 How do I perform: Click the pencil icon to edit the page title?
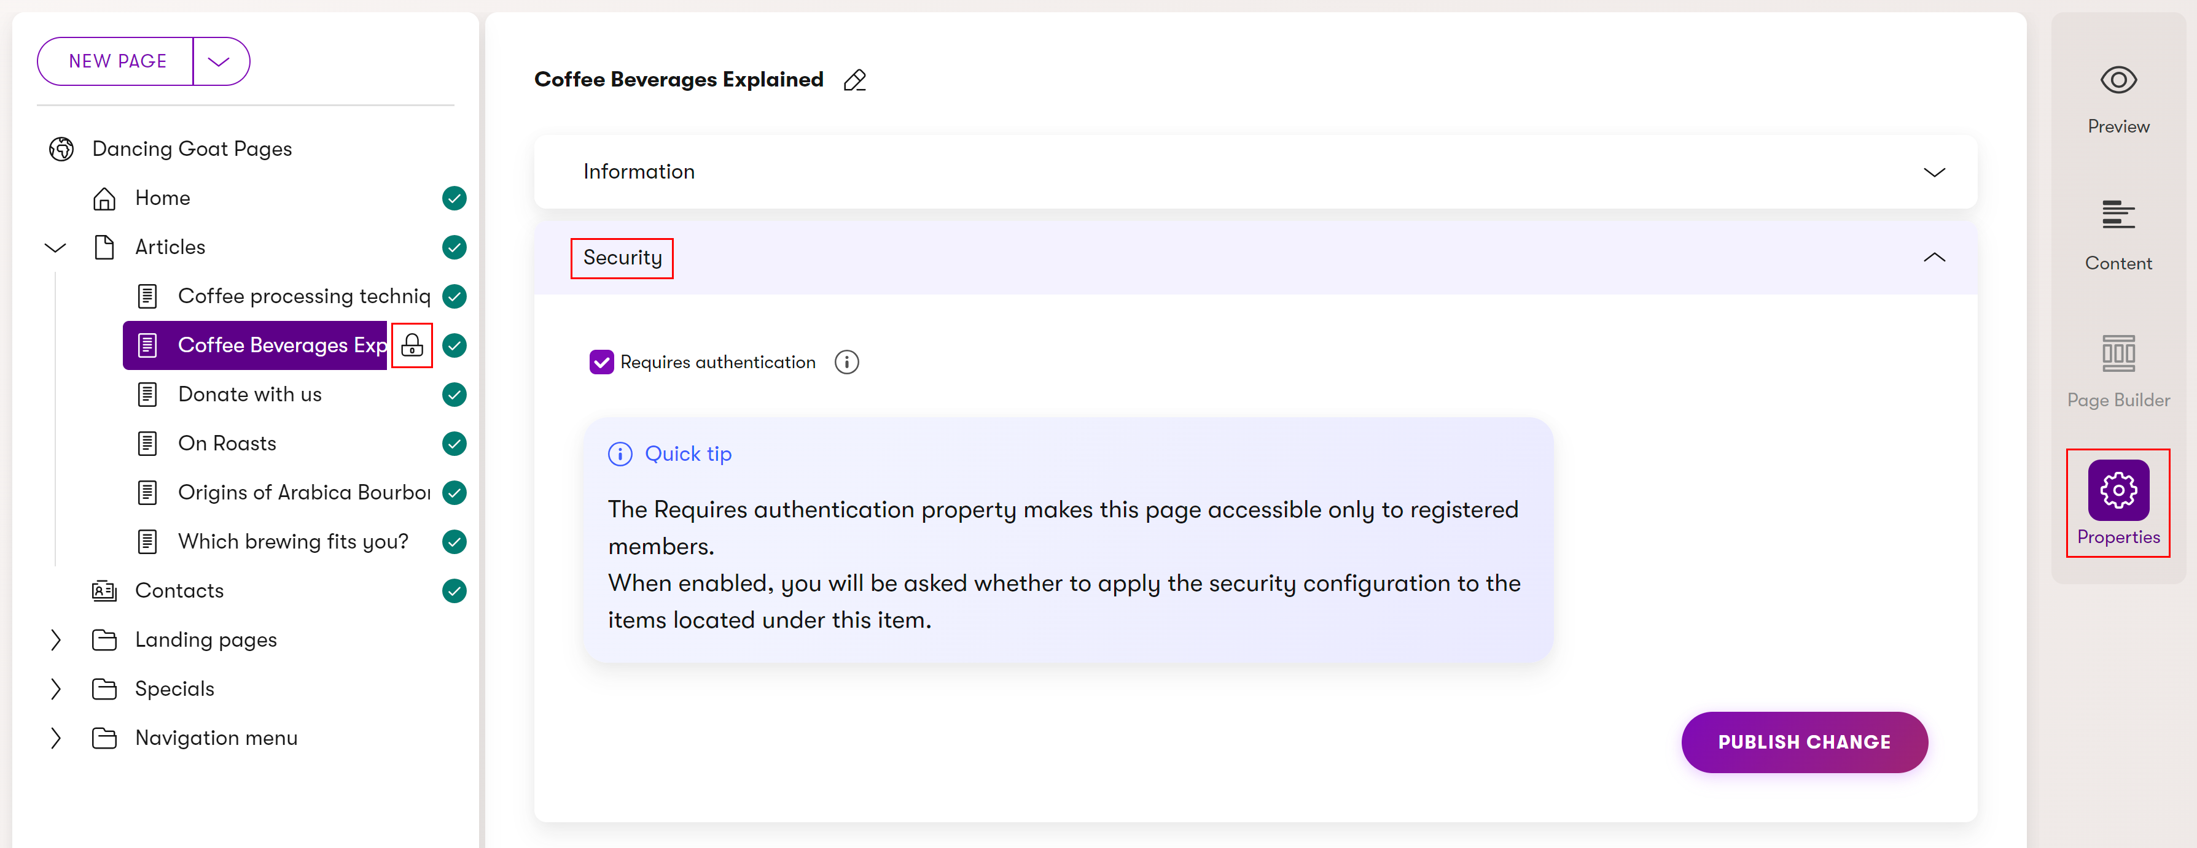(x=854, y=80)
